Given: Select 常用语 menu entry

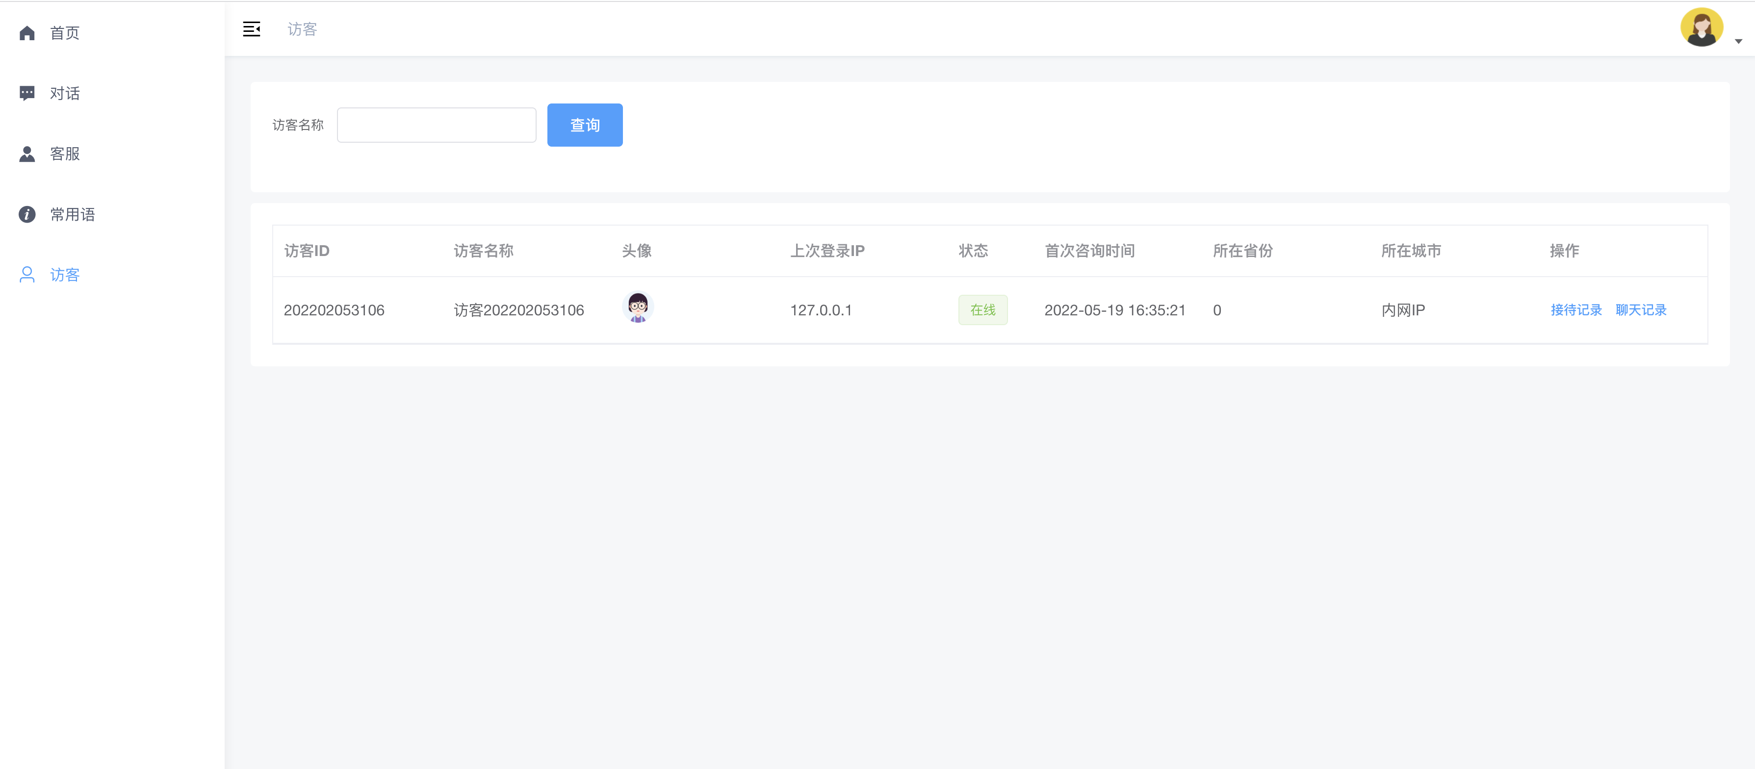Looking at the screenshot, I should 72,214.
